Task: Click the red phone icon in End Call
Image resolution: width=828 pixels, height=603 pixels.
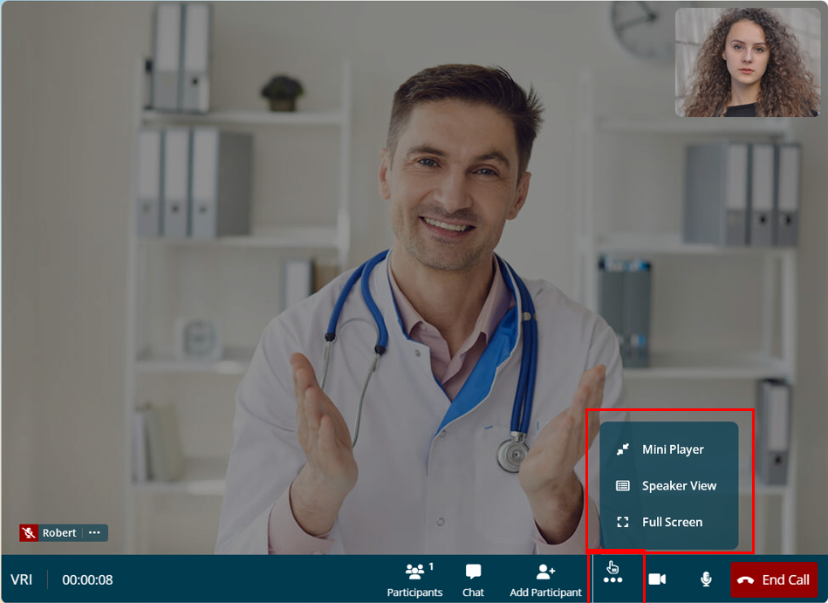Action: pos(745,579)
